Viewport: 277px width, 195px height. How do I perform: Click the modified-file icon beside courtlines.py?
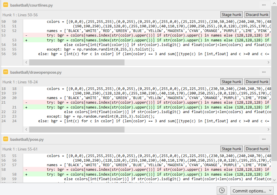pyautogui.click(x=6, y=5)
